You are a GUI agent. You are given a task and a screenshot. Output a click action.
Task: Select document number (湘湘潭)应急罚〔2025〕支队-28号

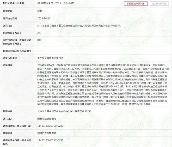click(56, 3)
